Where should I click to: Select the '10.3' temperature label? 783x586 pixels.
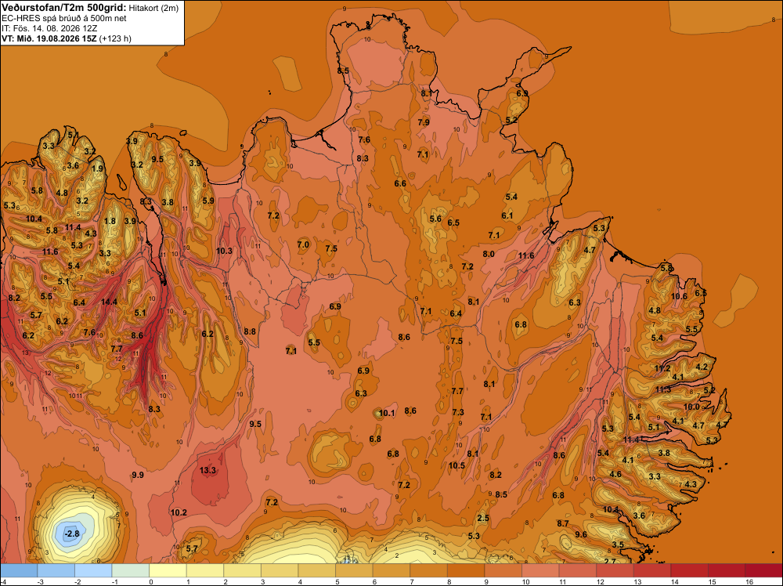[x=224, y=251]
